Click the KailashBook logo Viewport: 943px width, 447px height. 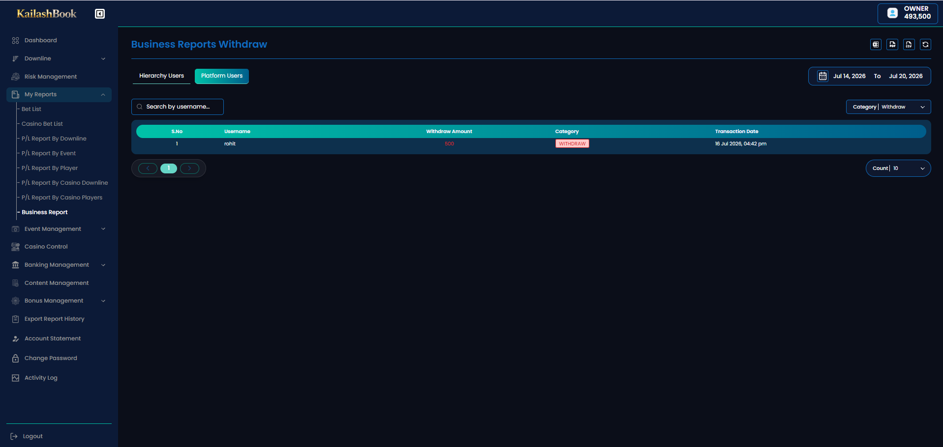(x=47, y=14)
